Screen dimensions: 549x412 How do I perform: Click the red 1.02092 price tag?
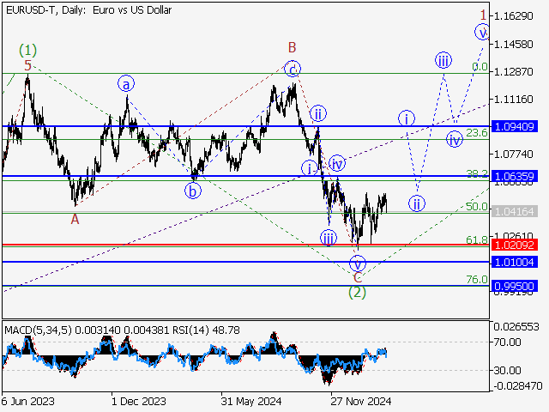click(515, 245)
